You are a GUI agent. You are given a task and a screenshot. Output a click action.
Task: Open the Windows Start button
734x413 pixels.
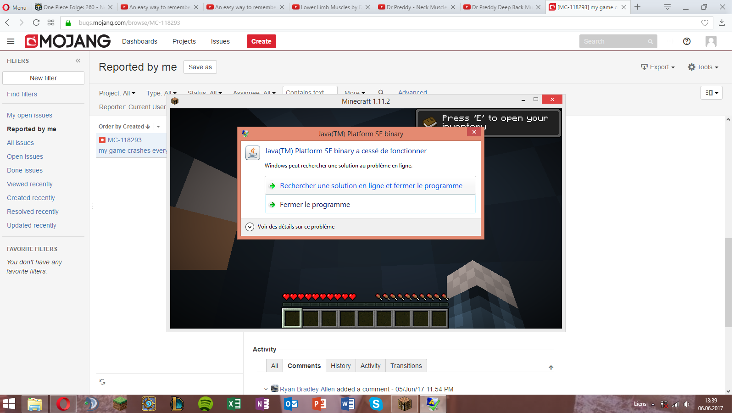coord(9,404)
